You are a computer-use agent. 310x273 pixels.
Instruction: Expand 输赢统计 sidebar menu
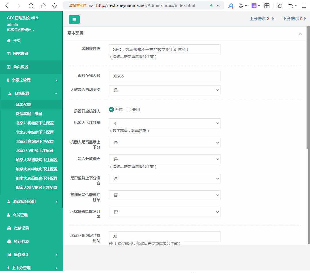click(x=31, y=255)
